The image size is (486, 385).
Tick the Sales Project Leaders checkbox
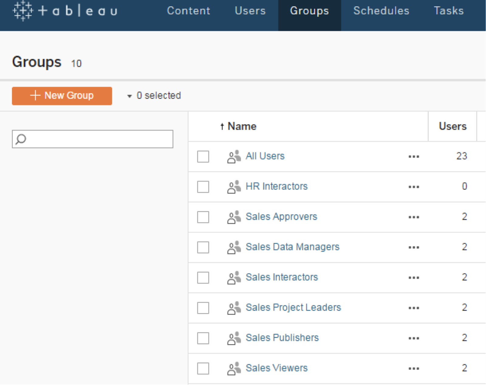(x=203, y=308)
